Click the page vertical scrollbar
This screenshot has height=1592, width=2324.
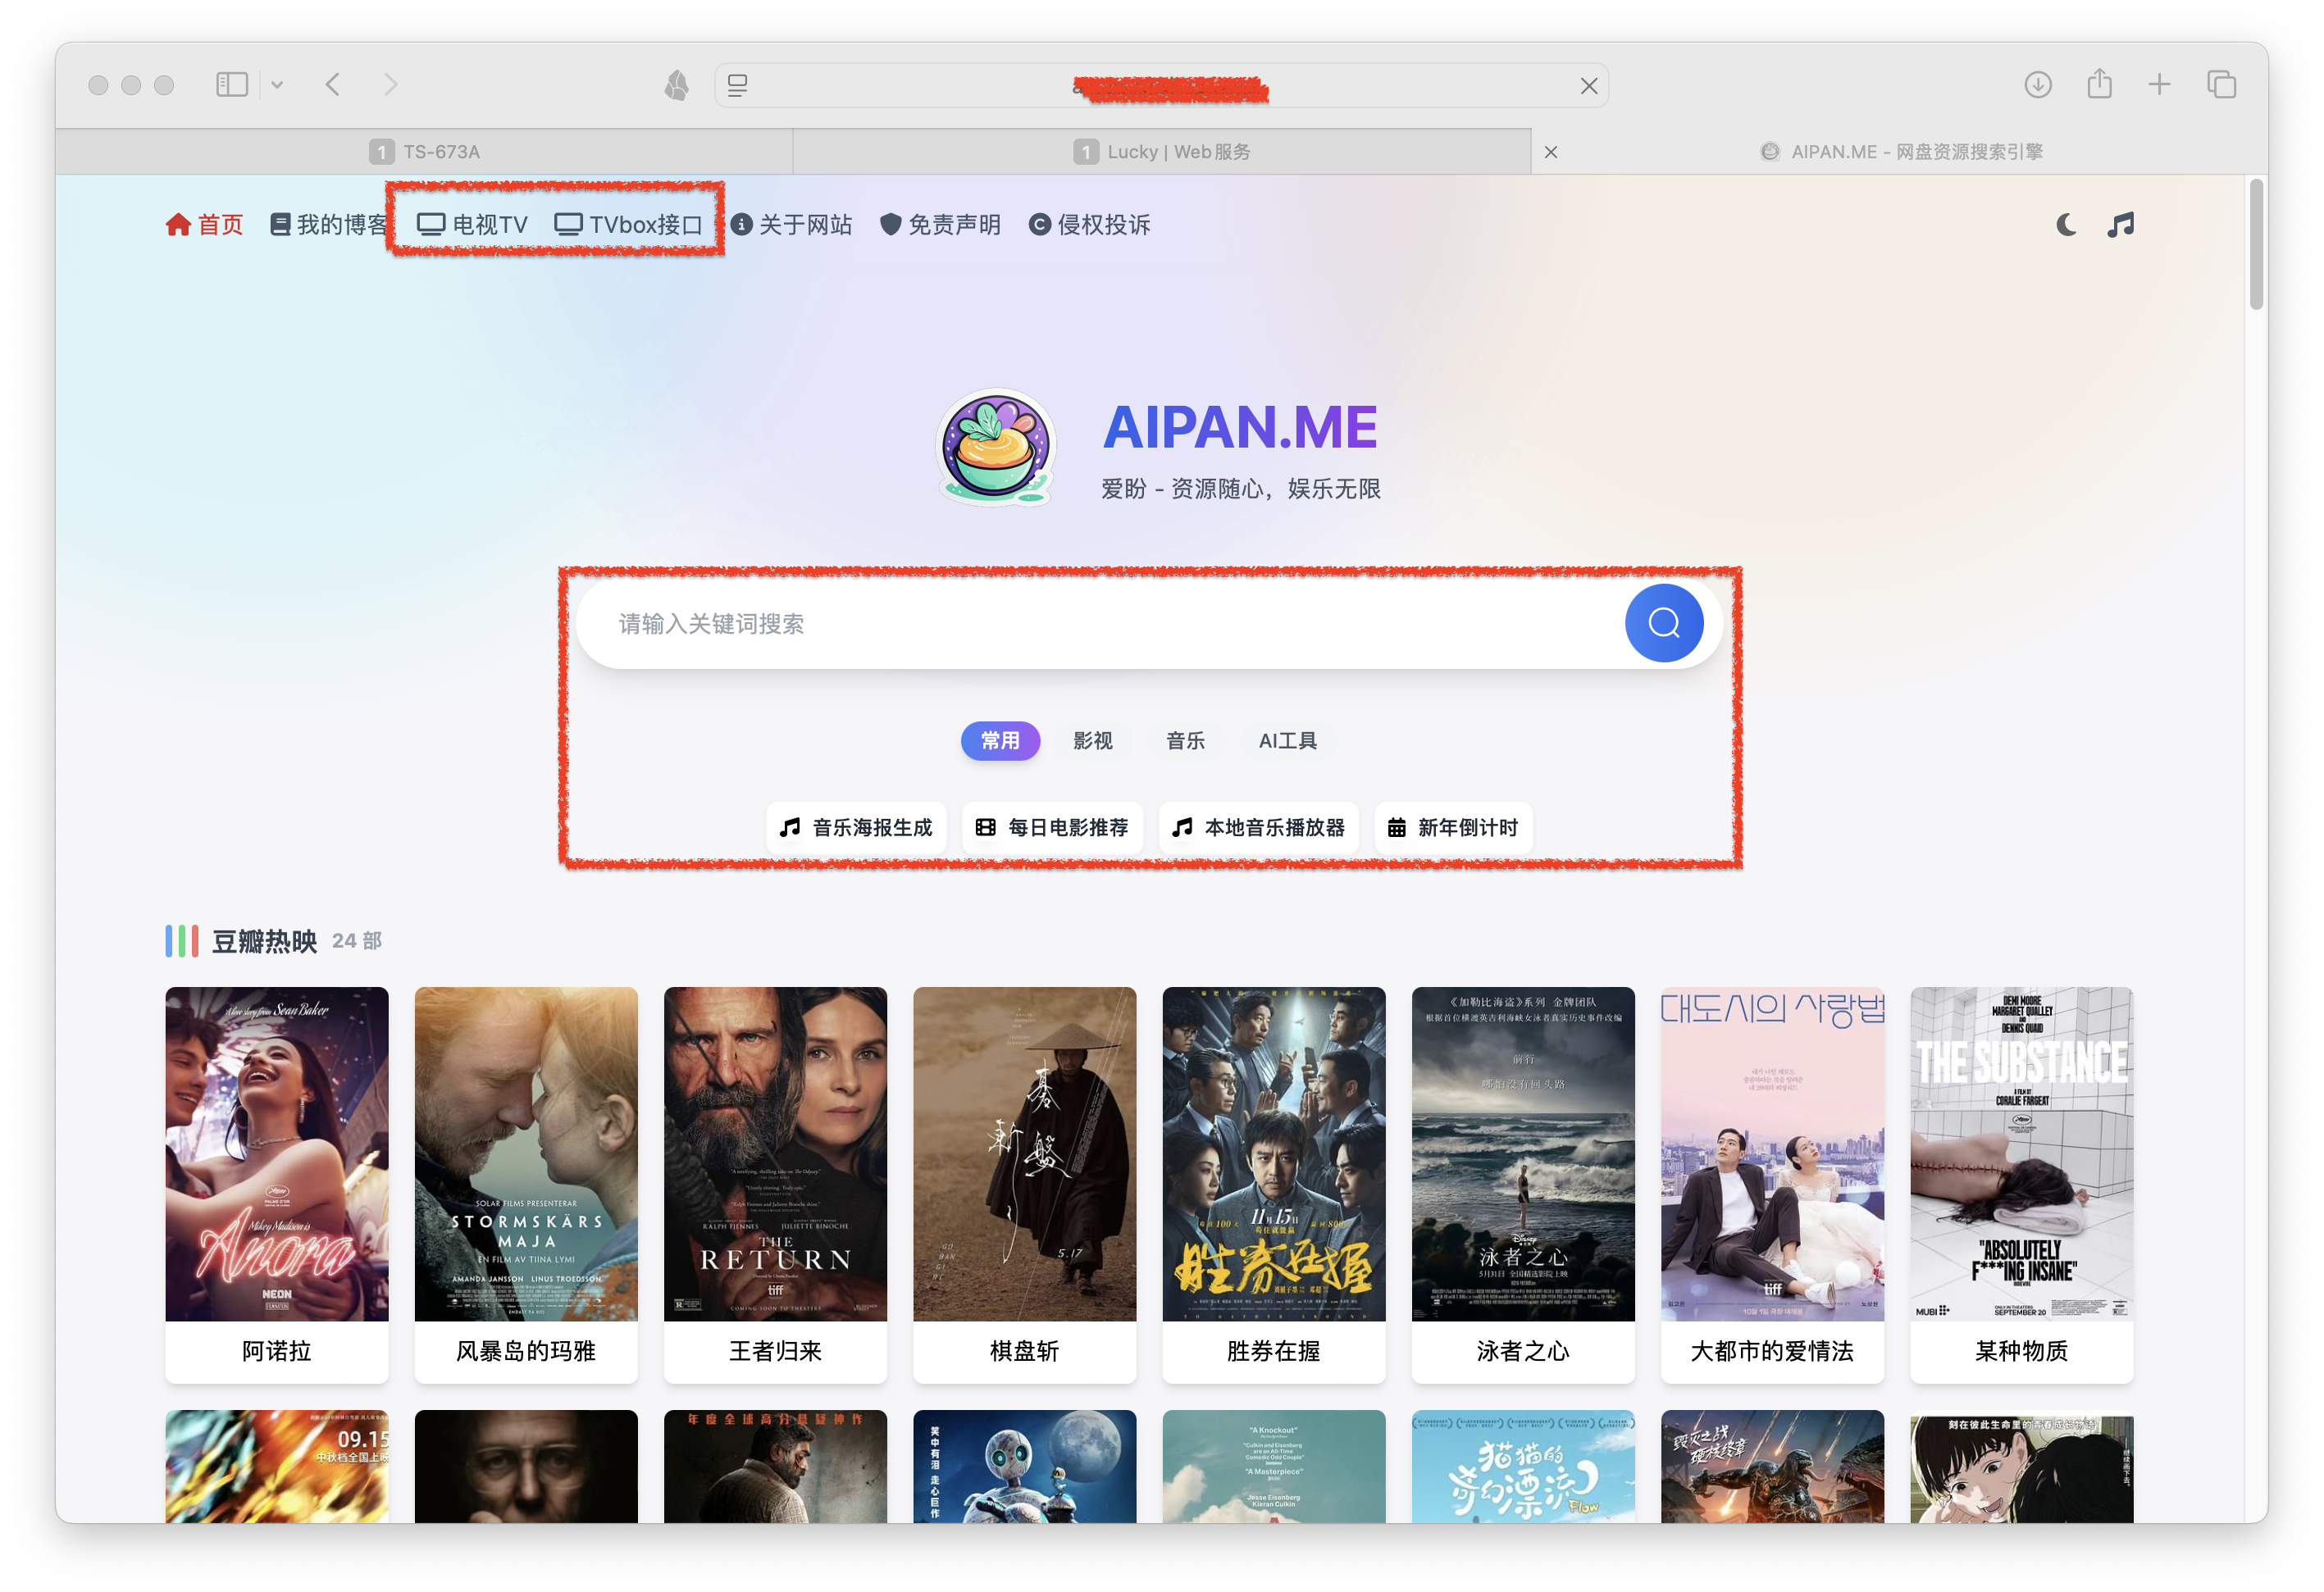[x=2256, y=246]
